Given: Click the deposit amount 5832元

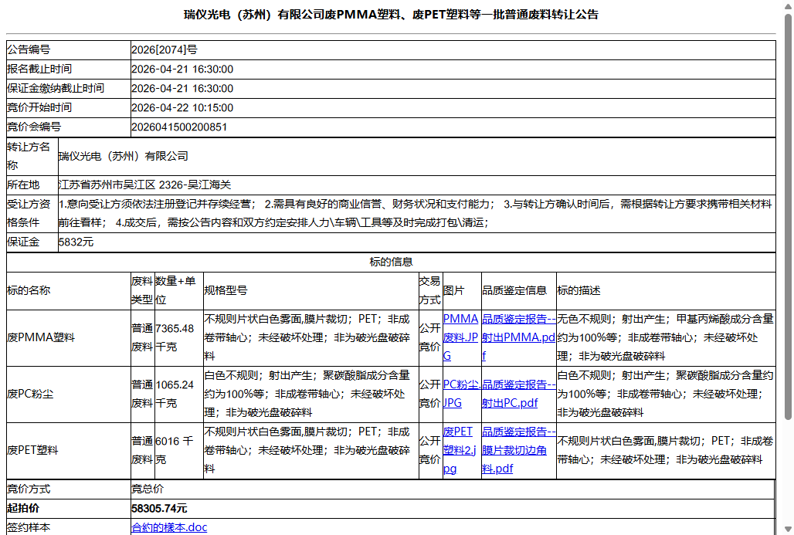Looking at the screenshot, I should click(x=76, y=242).
